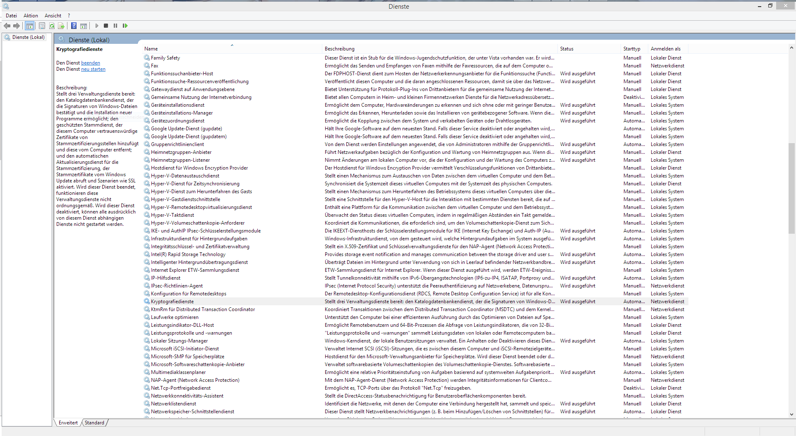Click the scroll down arrow of the list
The image size is (796, 436).
pos(791,414)
